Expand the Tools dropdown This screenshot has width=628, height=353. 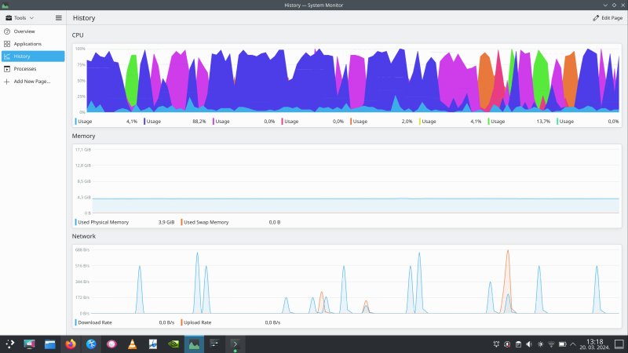(20, 17)
